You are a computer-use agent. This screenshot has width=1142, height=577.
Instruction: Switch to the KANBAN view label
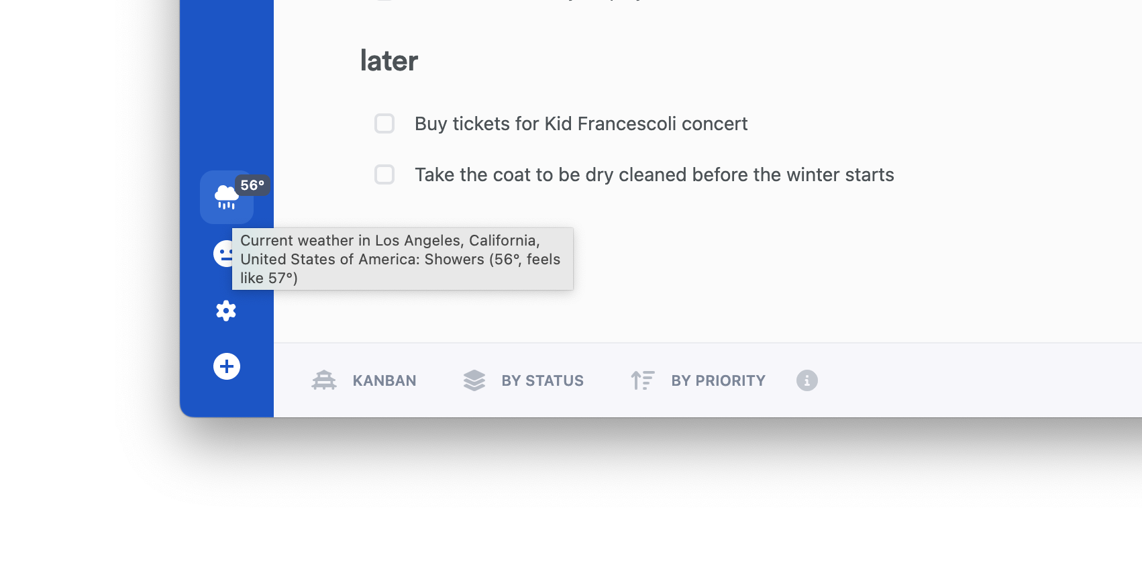(384, 380)
